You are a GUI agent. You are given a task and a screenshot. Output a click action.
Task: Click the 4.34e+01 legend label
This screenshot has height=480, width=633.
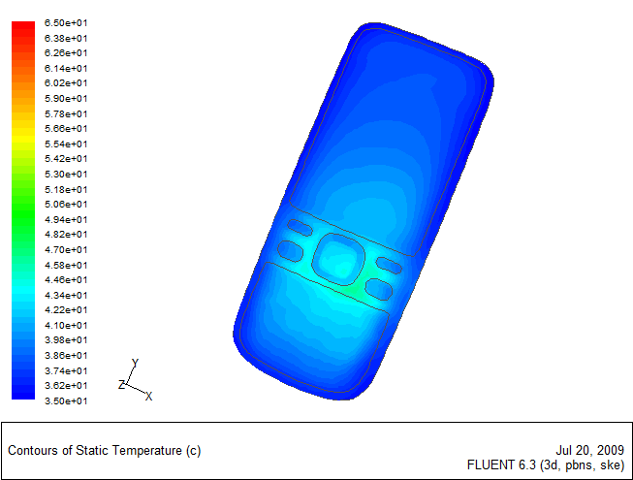click(66, 295)
